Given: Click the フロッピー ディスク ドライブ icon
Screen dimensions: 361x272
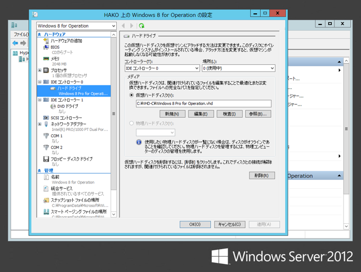Looking at the screenshot, I should pyautogui.click(x=46, y=159).
